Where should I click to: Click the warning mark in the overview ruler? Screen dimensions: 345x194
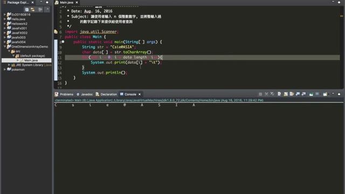pos(341,16)
